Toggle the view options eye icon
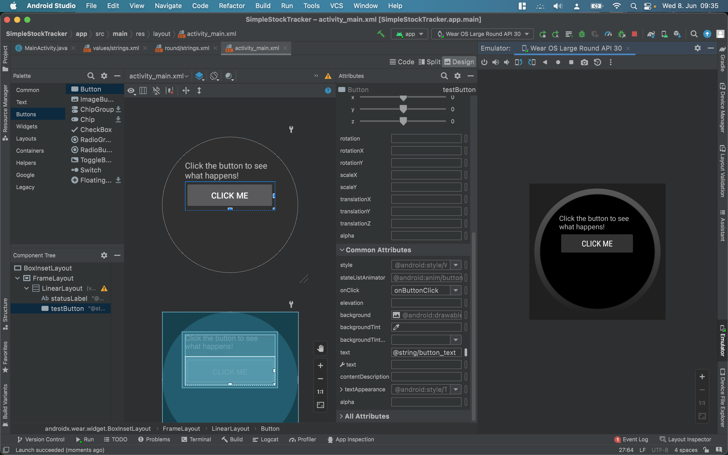The width and height of the screenshot is (728, 455). tap(131, 90)
